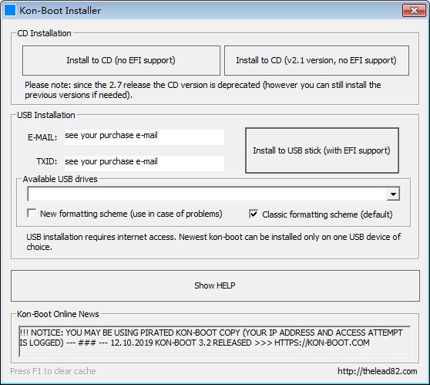Click the TXID label
This screenshot has width=430, height=385.
[46, 161]
